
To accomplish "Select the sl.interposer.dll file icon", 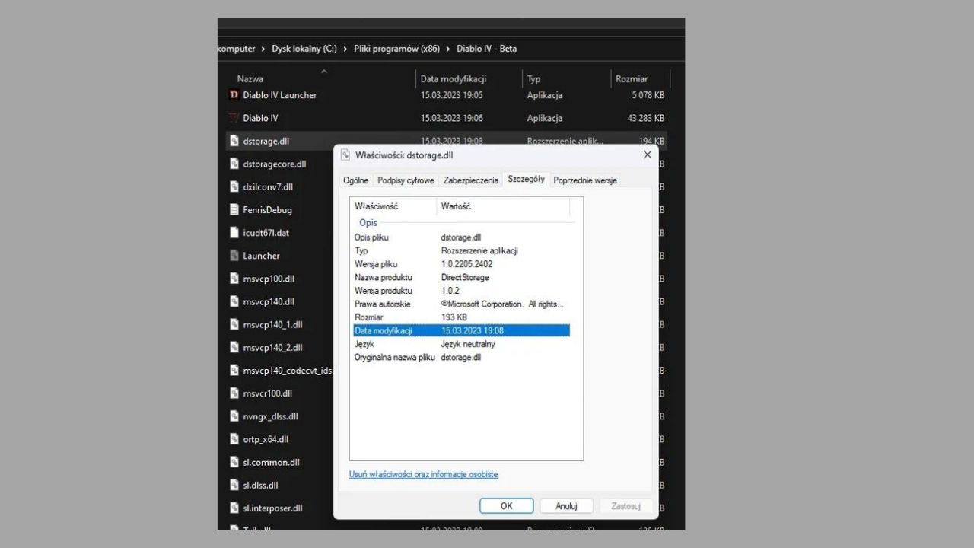I will point(234,508).
